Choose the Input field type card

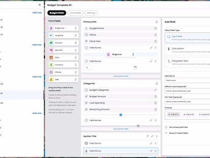point(187,38)
